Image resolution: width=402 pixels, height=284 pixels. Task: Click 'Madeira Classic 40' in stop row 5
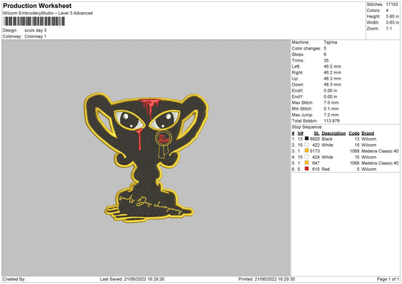pyautogui.click(x=380, y=163)
